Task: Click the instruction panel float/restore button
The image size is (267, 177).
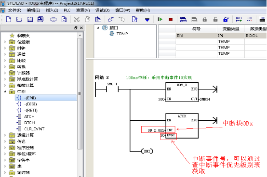Action: coord(76,28)
